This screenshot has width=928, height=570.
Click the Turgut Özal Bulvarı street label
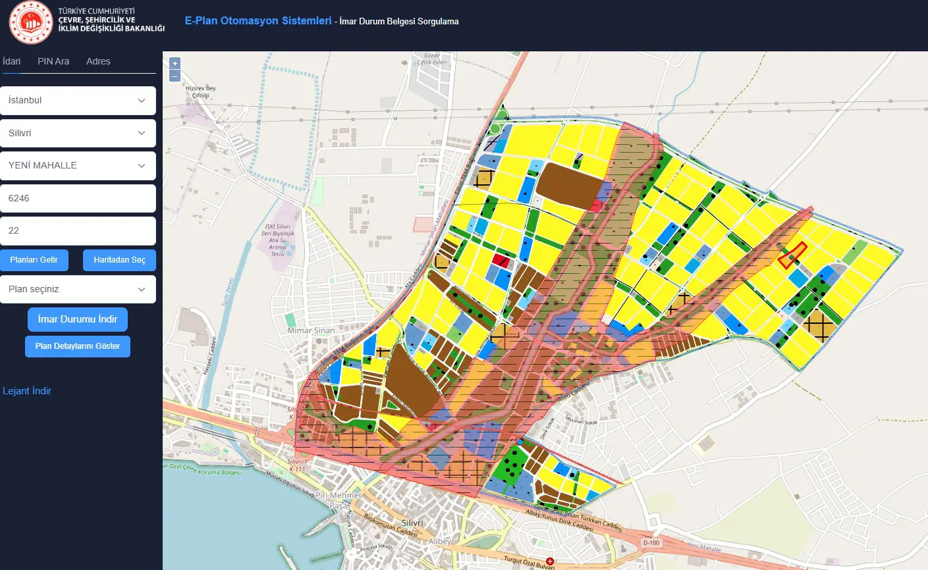(530, 561)
